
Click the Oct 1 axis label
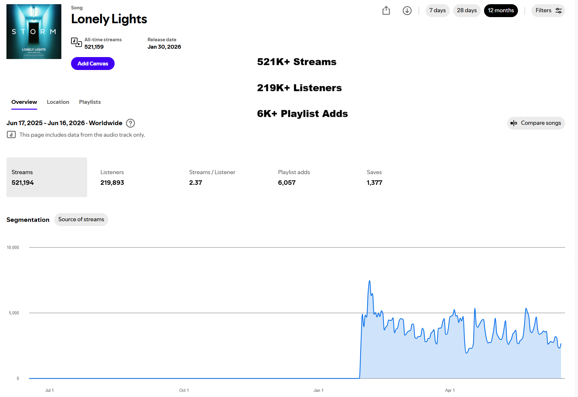click(x=184, y=391)
